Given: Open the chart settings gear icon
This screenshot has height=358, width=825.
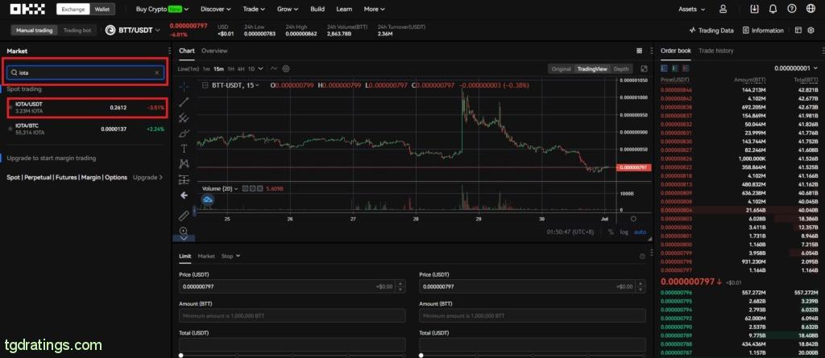Looking at the screenshot, I should (286, 68).
